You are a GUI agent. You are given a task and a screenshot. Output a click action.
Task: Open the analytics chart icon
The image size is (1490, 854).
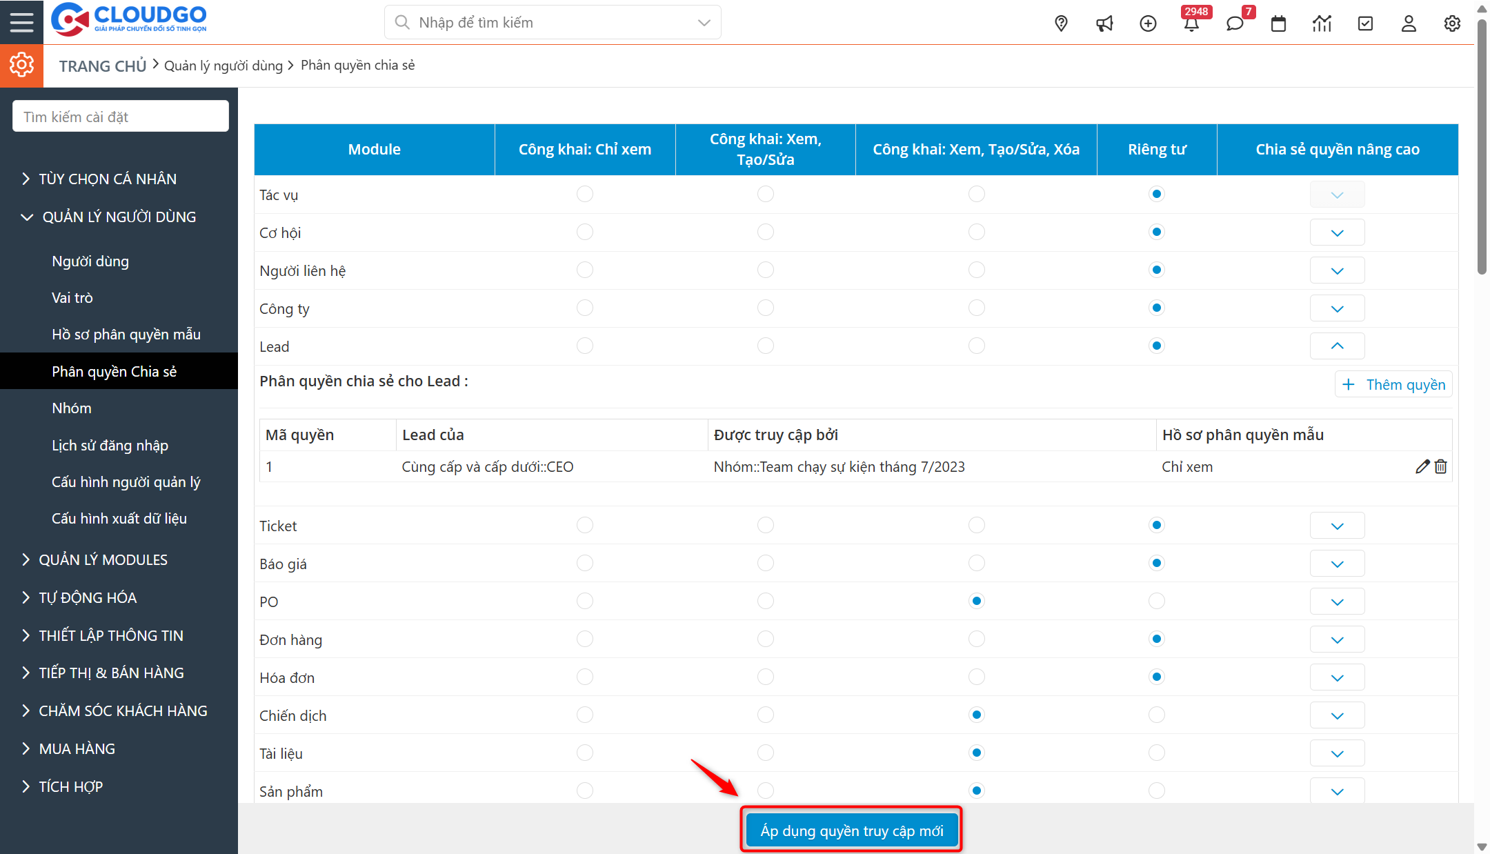point(1322,23)
